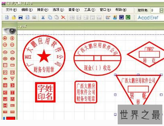Click the top-middle selection handle of the triangle stamp
164x126 pixels.
(138, 75)
